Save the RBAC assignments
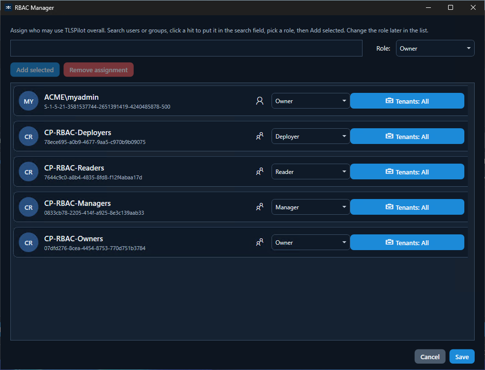This screenshot has height=370, width=485. tap(462, 357)
